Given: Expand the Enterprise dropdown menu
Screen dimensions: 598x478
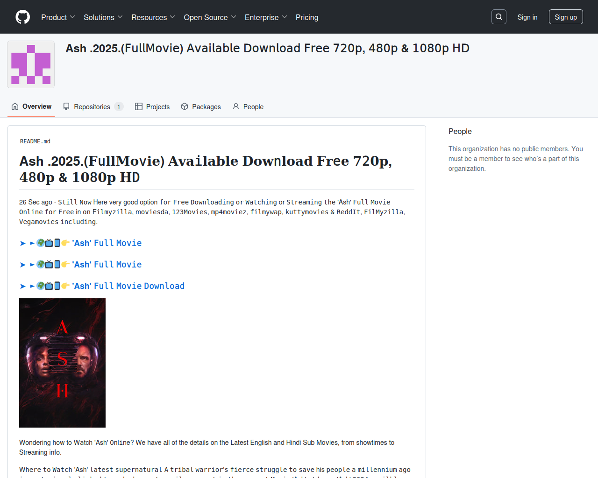Looking at the screenshot, I should tap(266, 17).
